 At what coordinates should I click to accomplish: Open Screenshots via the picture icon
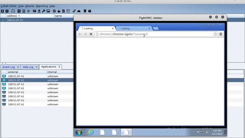[x=48, y=11]
